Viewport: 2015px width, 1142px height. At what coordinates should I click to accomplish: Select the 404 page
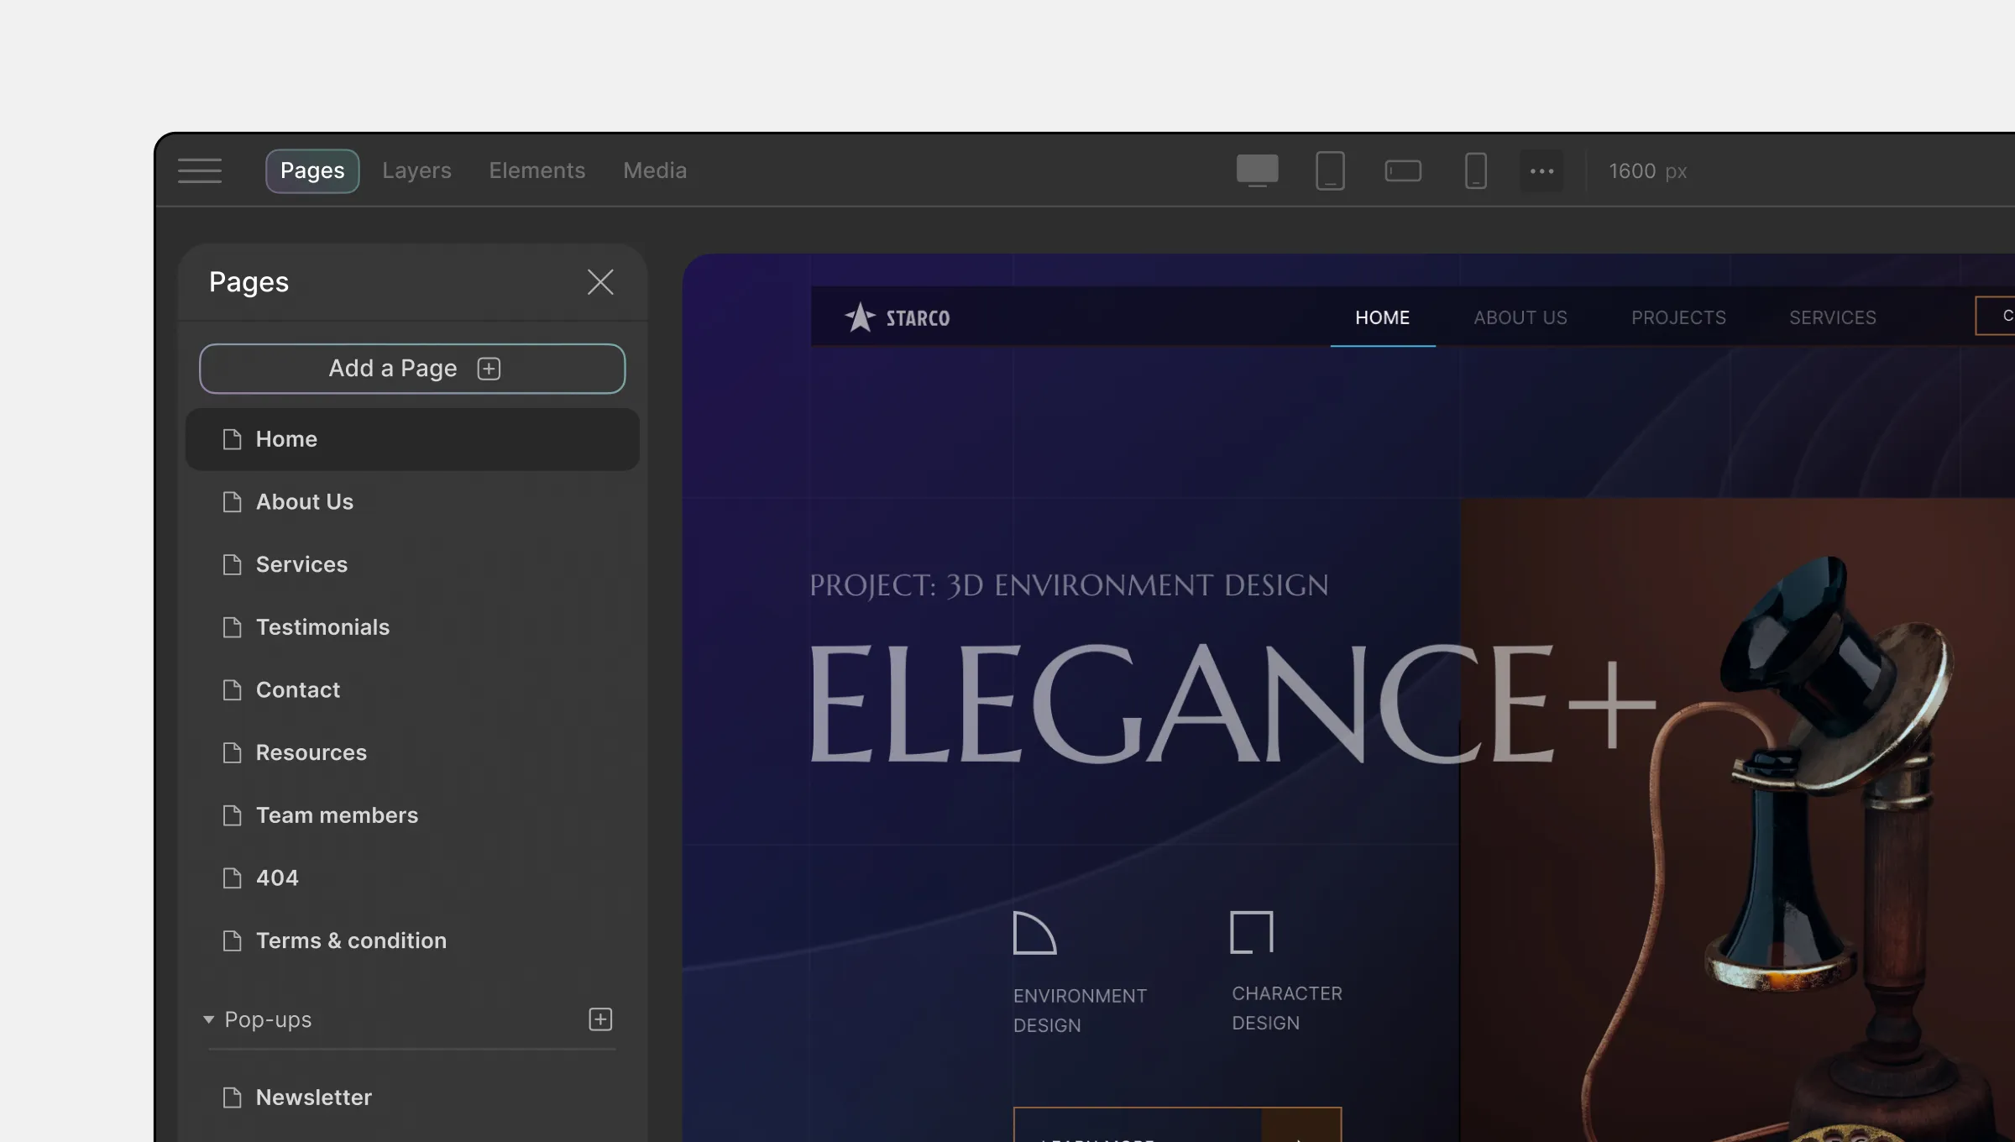412,878
